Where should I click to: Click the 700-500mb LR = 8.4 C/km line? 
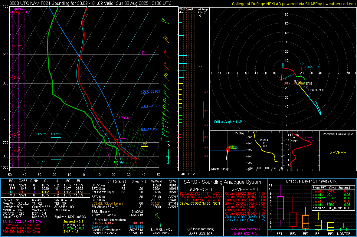[21, 232]
